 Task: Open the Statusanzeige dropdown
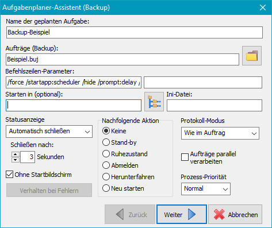click(x=49, y=132)
